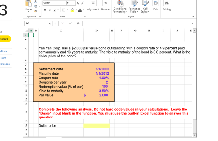The height and width of the screenshot is (141, 218).
Task: Select row 3 header
Action: click(26, 49)
